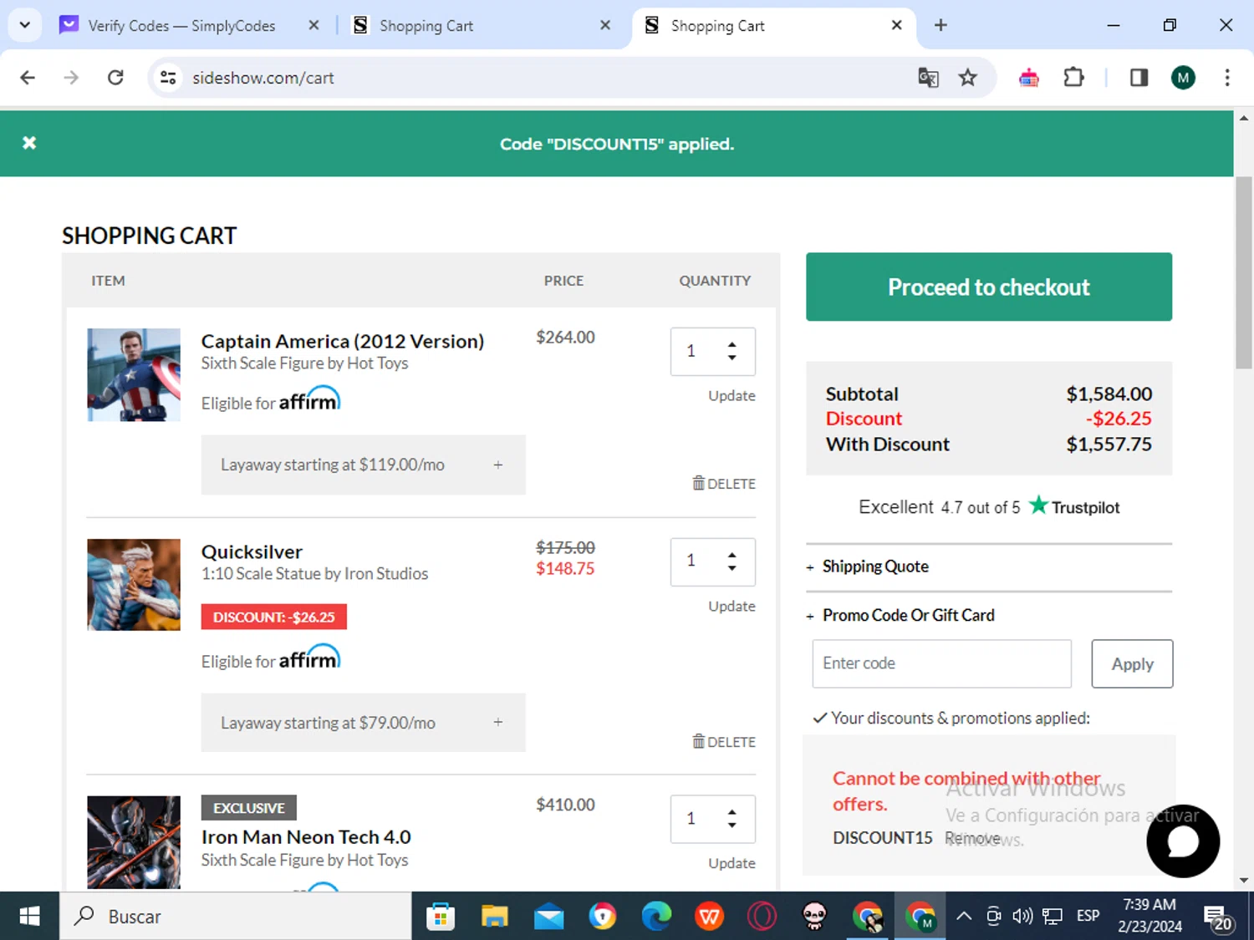Image resolution: width=1254 pixels, height=940 pixels.
Task: Close the active Shopping Cart tab
Action: pyautogui.click(x=896, y=25)
